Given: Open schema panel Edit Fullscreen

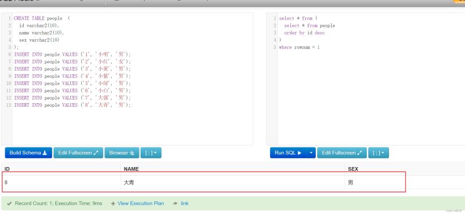Looking at the screenshot, I should (x=79, y=153).
